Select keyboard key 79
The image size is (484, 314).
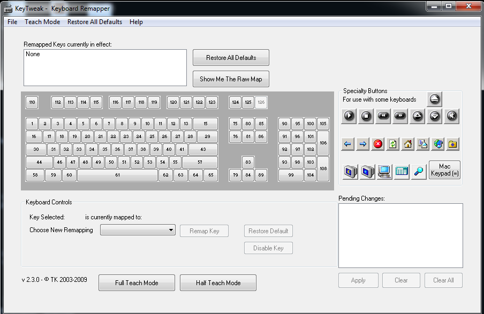[x=236, y=175]
